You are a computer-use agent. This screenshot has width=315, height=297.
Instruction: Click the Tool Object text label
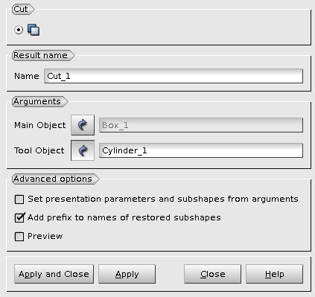point(39,150)
